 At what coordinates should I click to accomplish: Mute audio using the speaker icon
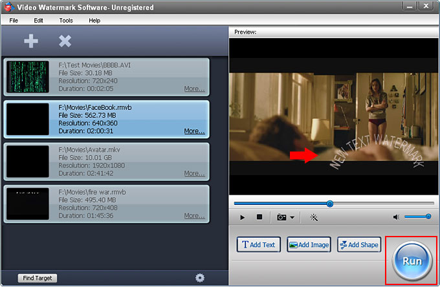pyautogui.click(x=395, y=217)
